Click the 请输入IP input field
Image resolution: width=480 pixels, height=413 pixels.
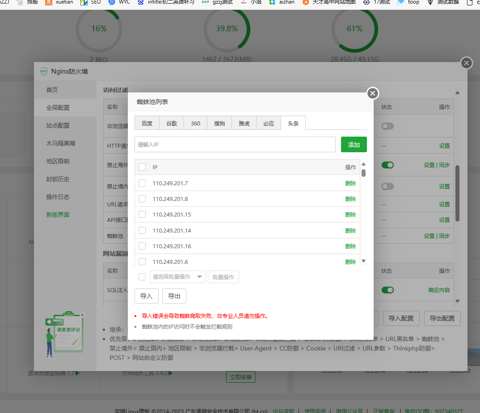click(235, 145)
